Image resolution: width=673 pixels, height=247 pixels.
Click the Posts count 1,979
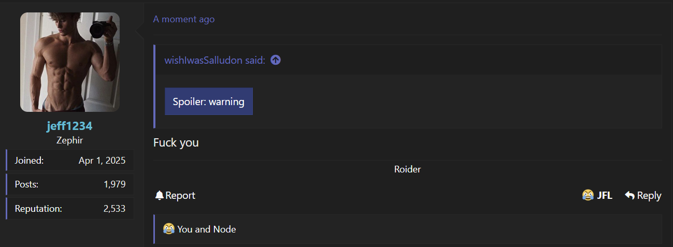114,184
